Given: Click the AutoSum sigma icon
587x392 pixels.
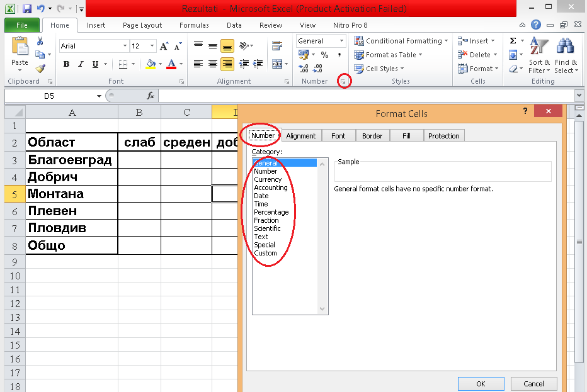Looking at the screenshot, I should [x=513, y=41].
